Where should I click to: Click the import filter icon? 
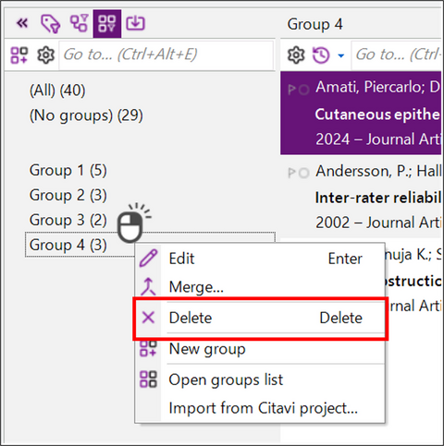click(x=135, y=23)
